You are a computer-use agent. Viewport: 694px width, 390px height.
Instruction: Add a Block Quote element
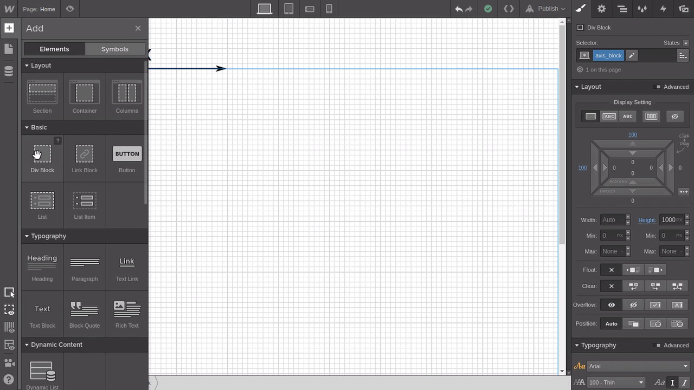pos(85,314)
